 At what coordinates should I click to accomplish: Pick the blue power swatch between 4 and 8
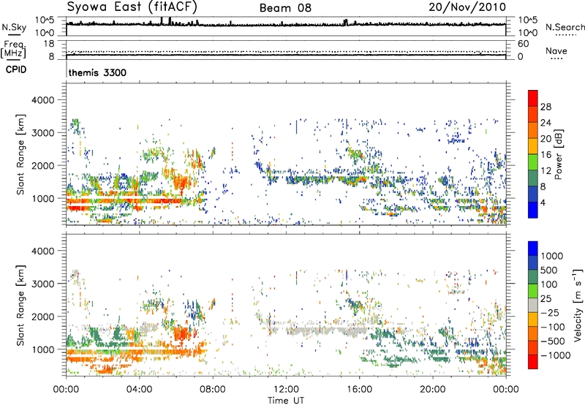(533, 194)
